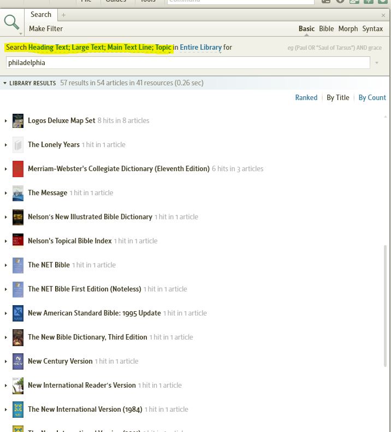Expand NET Bible First Edition (Noteless) results
391x432 pixels.
click(6, 289)
